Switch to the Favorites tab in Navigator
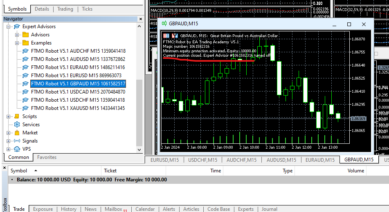This screenshot has width=389, height=212. (47, 157)
